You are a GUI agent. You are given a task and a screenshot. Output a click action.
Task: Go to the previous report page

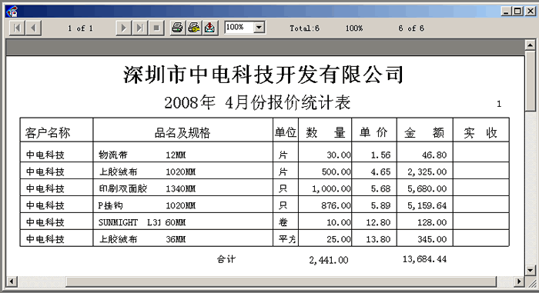[x=33, y=28]
